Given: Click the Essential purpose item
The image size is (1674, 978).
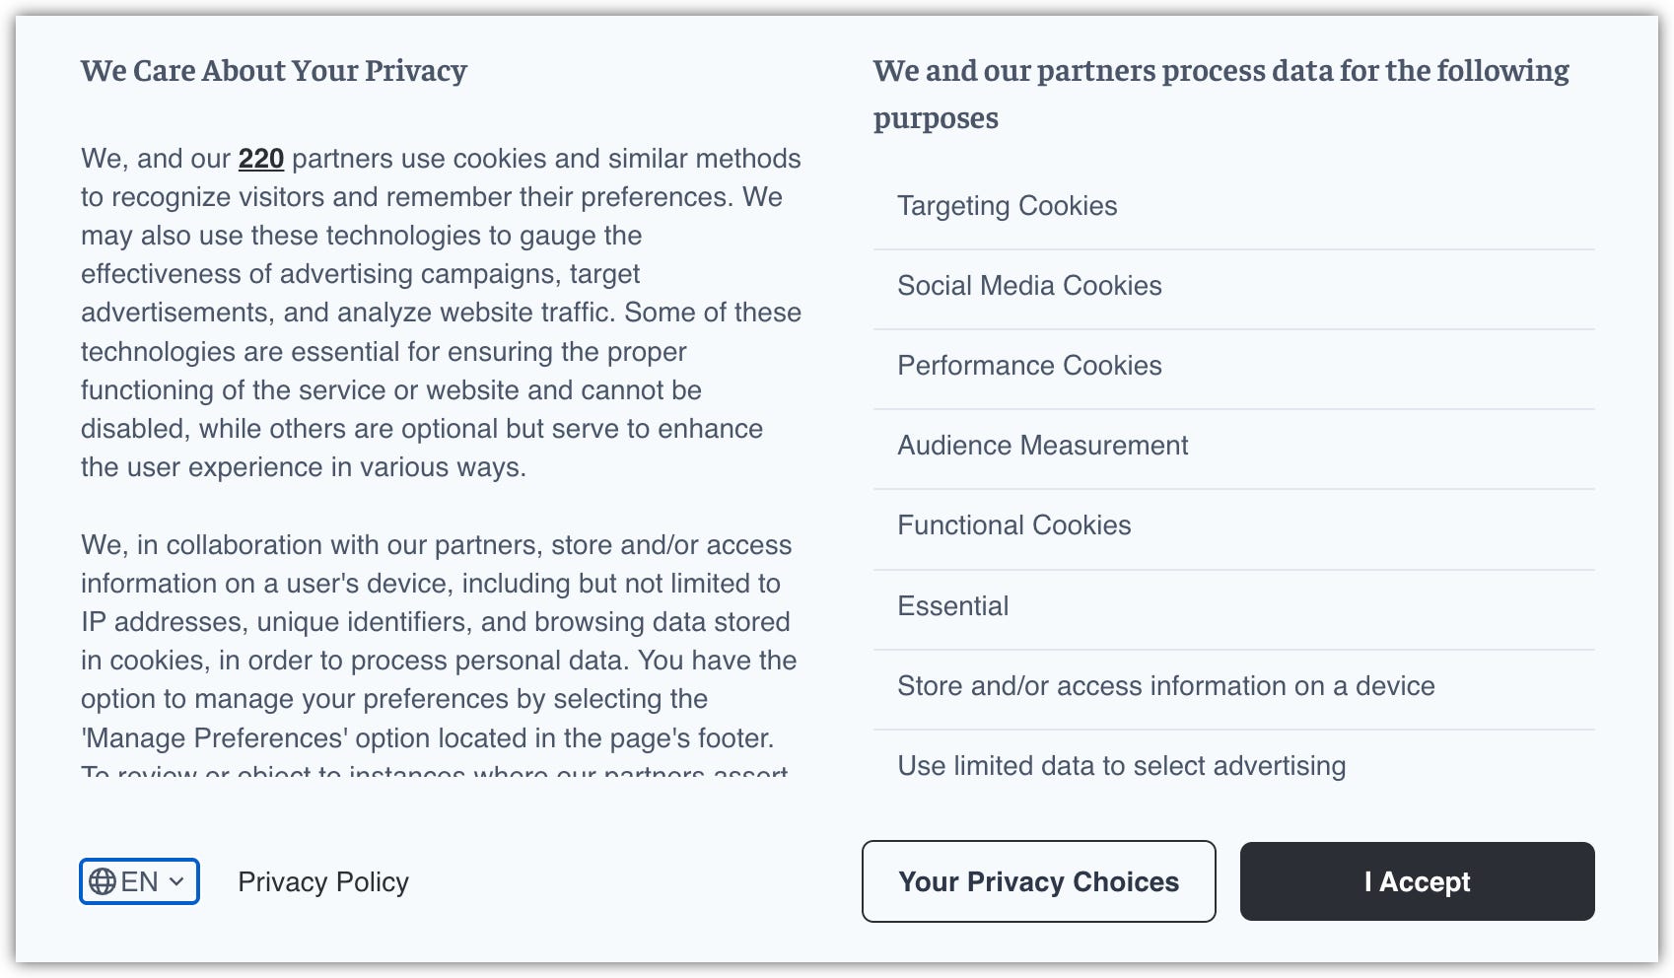Looking at the screenshot, I should tap(952, 606).
